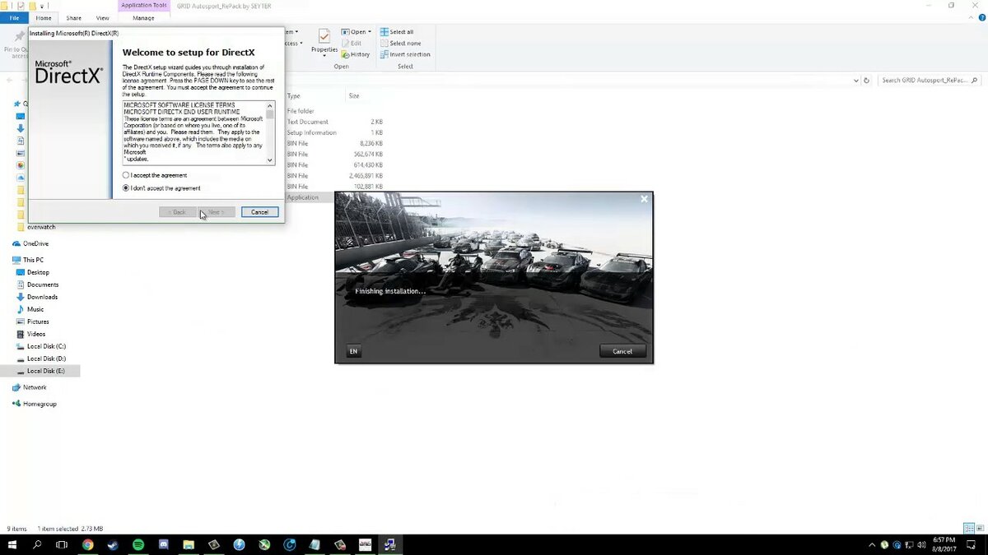Switch to the View ribbon tab

(x=102, y=17)
